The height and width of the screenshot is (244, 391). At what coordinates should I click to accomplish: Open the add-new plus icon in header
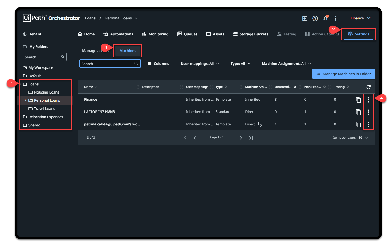tap(305, 18)
